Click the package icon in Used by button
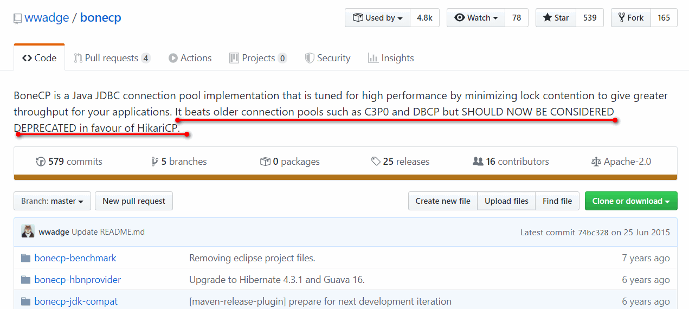 (358, 17)
